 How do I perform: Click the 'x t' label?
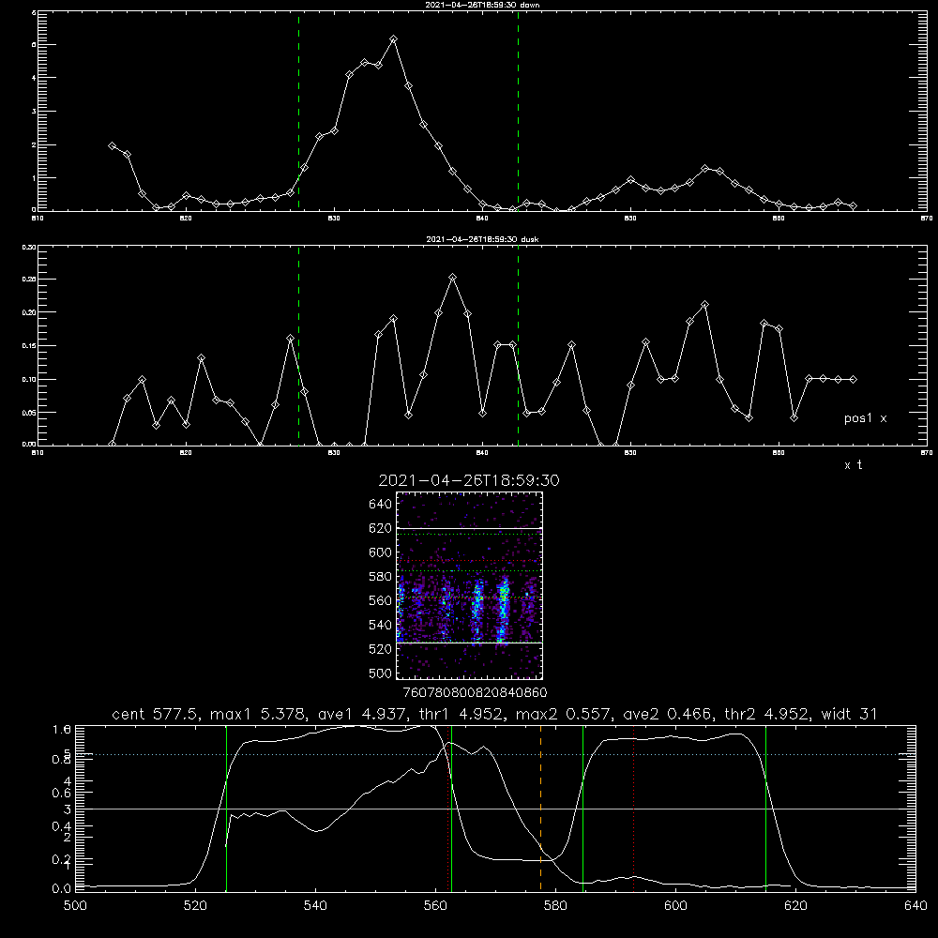pos(853,465)
